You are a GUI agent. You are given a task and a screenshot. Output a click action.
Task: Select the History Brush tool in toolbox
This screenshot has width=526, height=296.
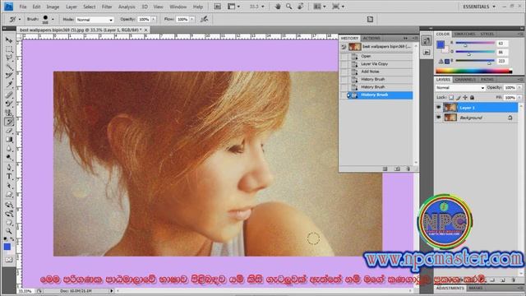coord(9,122)
